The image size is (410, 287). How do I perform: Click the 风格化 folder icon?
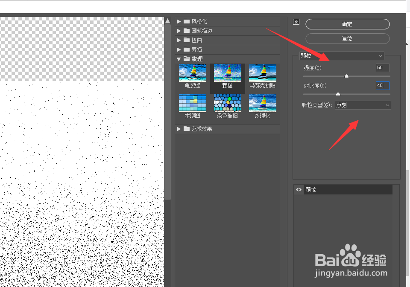click(x=187, y=21)
